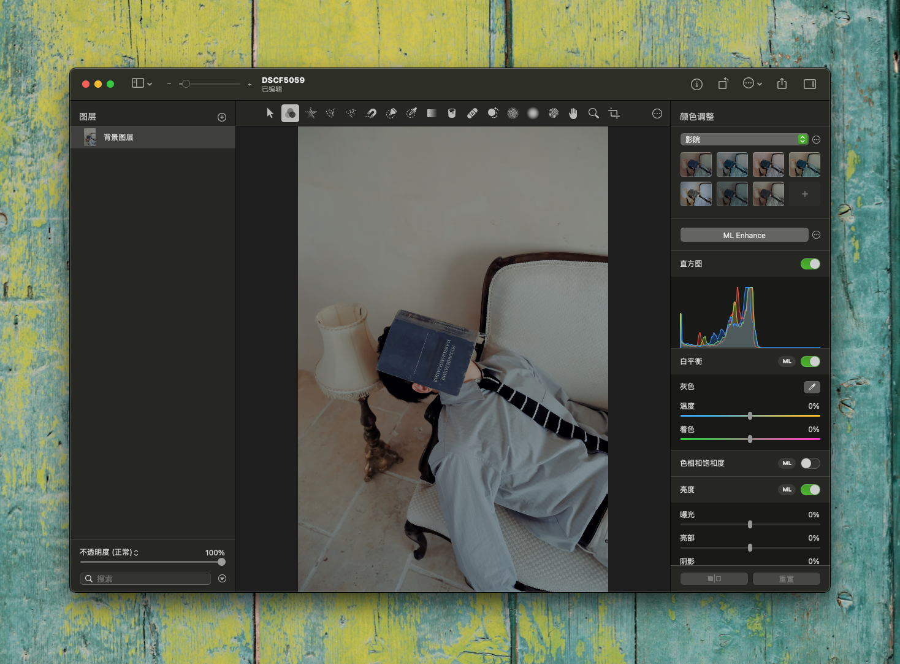Click the ML Enhance button
The image size is (900, 664).
[744, 235]
